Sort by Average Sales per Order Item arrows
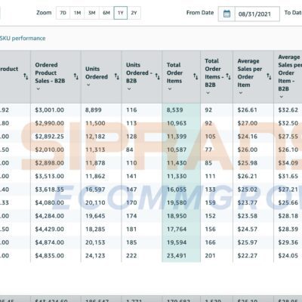 coord(269,76)
